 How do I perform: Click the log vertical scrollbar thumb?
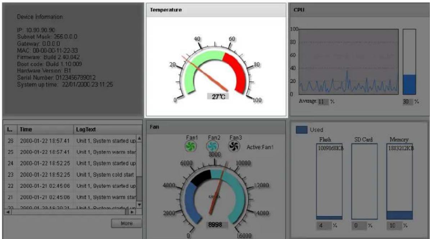(x=139, y=189)
